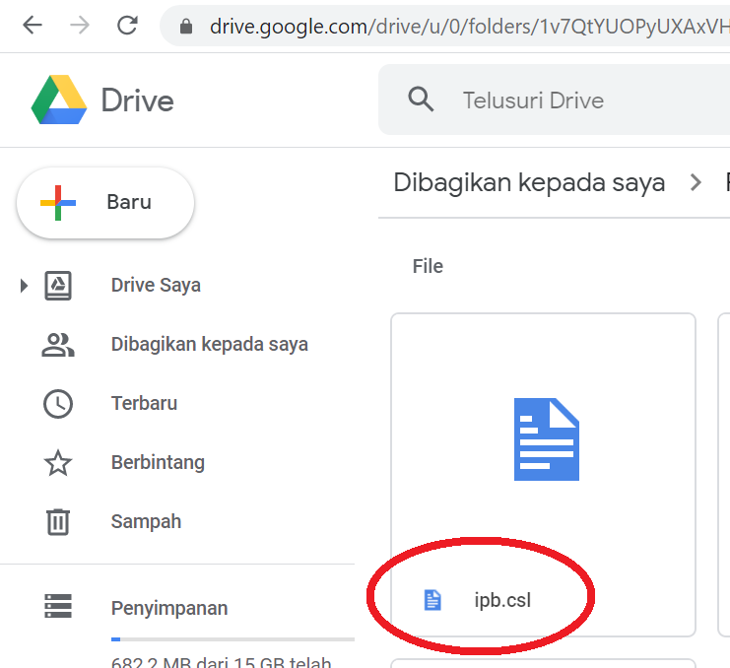
Task: Reload the page with the refresh icon
Action: (127, 26)
